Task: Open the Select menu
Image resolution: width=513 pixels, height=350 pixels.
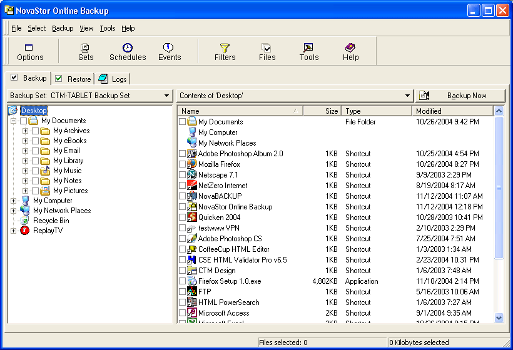Action: (x=37, y=28)
